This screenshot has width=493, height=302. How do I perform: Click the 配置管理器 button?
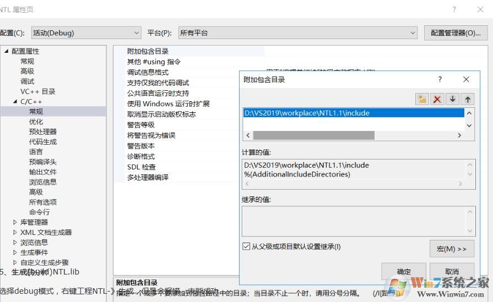(456, 33)
